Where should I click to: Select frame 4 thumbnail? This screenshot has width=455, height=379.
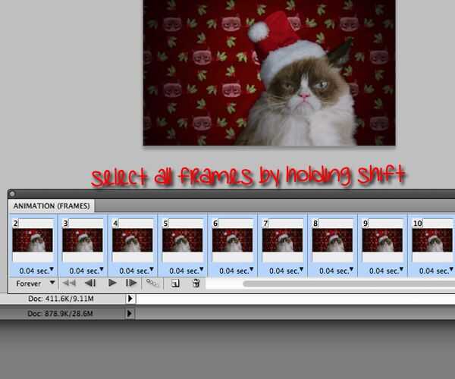click(x=133, y=240)
